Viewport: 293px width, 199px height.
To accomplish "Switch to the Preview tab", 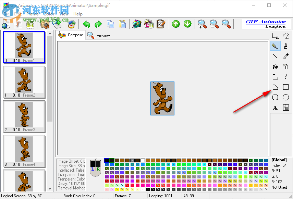I will 98,35.
